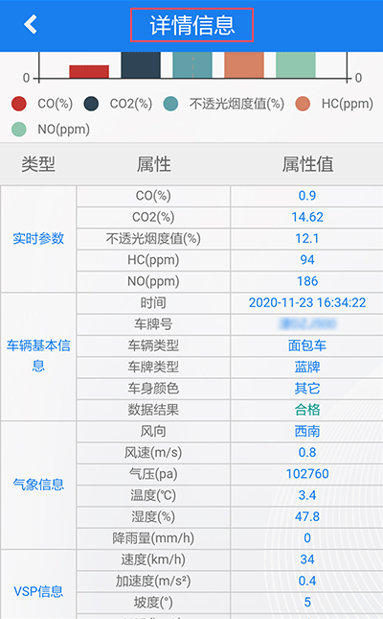Click the 详情信息 page title

[191, 25]
